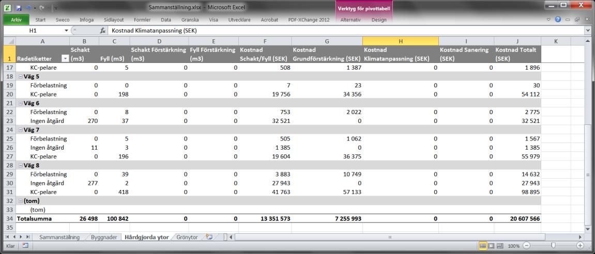Collapse the Väg 5 group
The image size is (595, 254).
21,76
